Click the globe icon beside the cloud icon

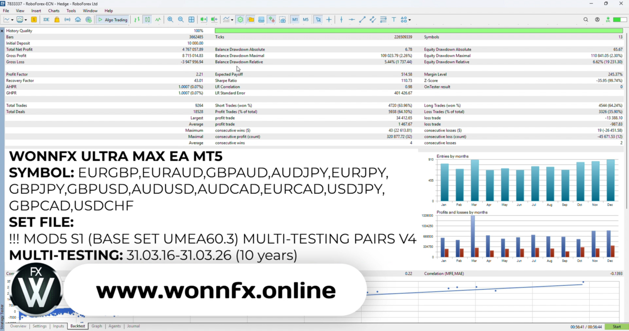[x=88, y=20]
